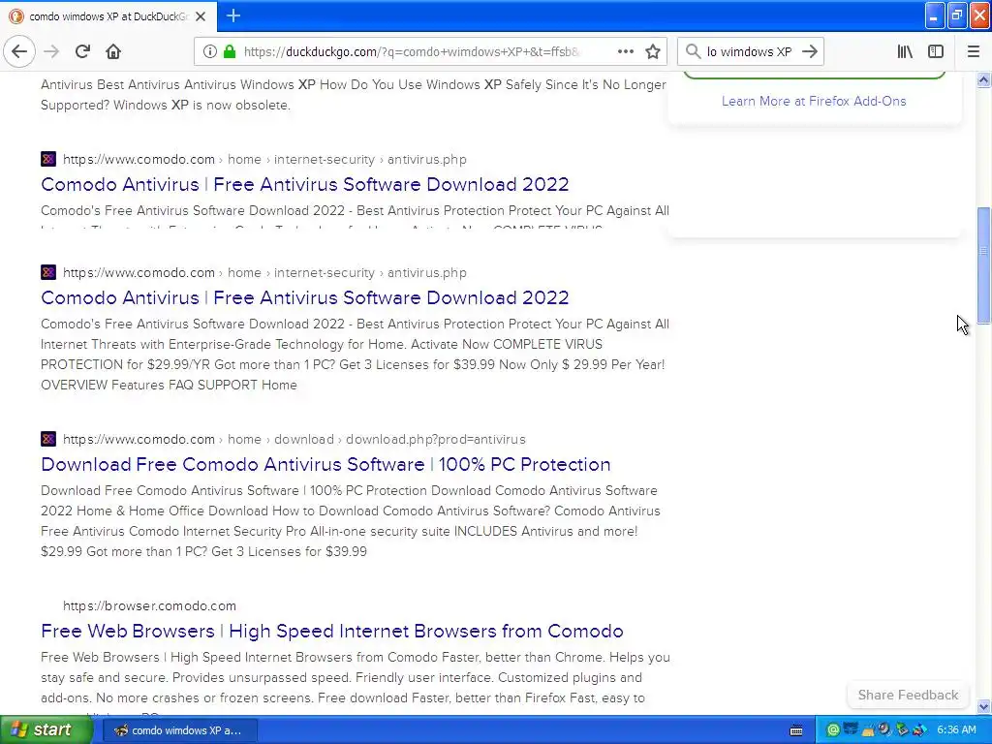This screenshot has height=744, width=992.
Task: Reload the current page
Action: pos(82,52)
